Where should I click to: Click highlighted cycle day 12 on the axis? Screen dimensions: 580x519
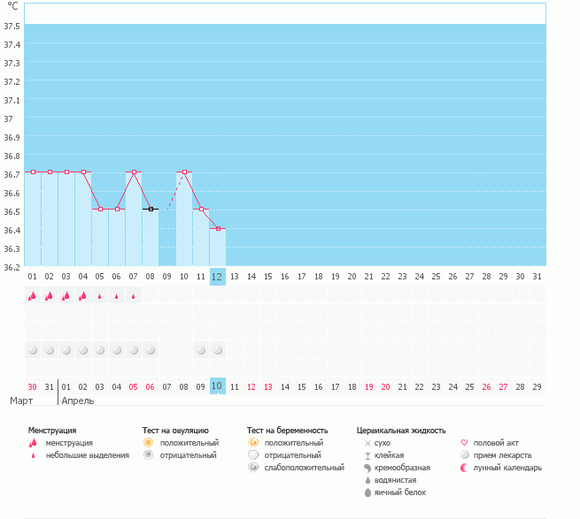218,277
